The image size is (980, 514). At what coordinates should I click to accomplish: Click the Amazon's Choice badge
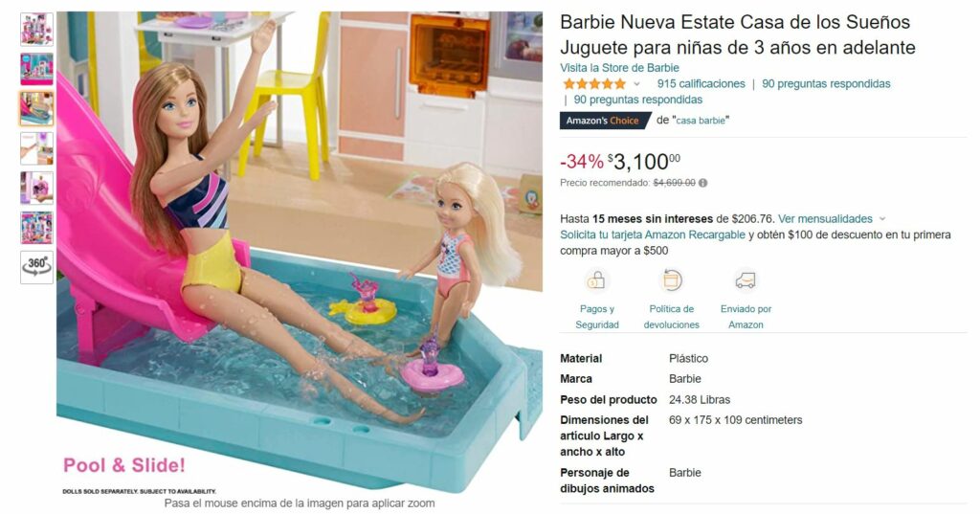(x=603, y=121)
